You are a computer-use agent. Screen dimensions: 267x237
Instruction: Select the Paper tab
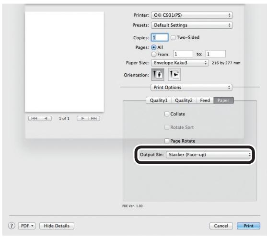tap(223, 101)
